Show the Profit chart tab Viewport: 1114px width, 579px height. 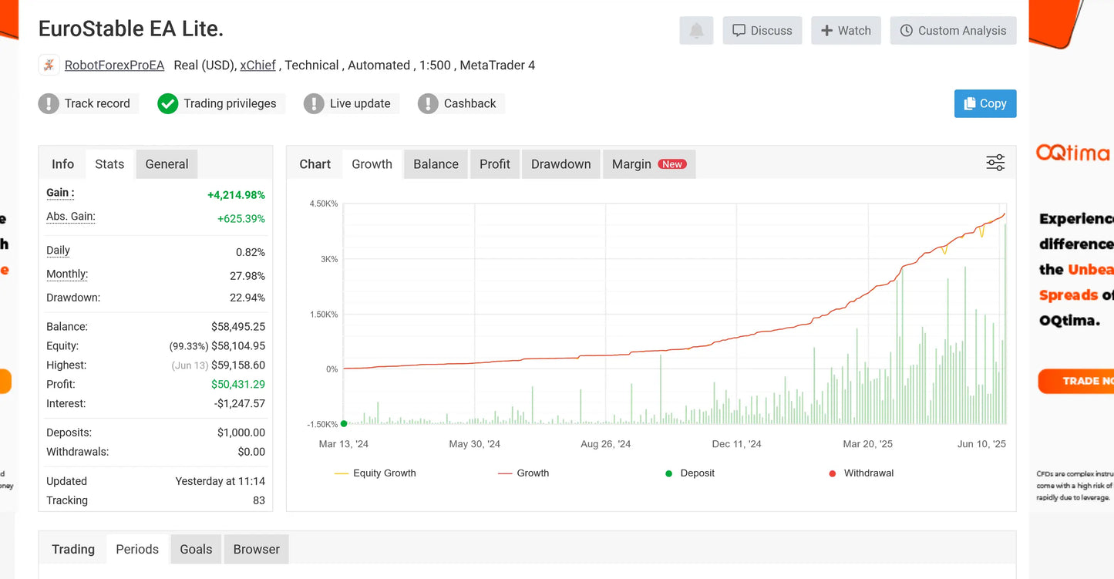(495, 164)
